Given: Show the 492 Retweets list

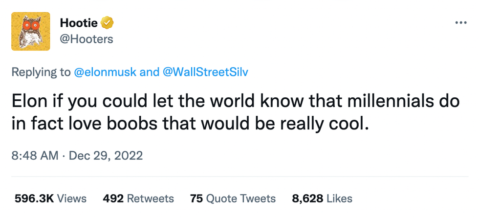Looking at the screenshot, I should (138, 199).
